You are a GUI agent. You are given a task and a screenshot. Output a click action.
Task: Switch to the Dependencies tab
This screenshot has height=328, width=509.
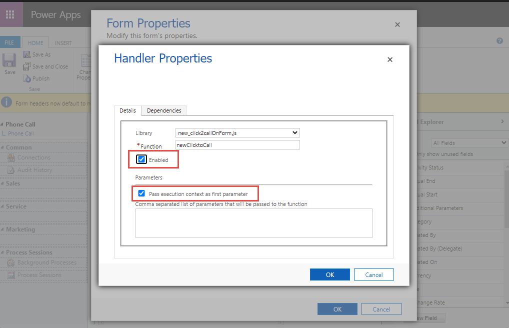pos(164,110)
